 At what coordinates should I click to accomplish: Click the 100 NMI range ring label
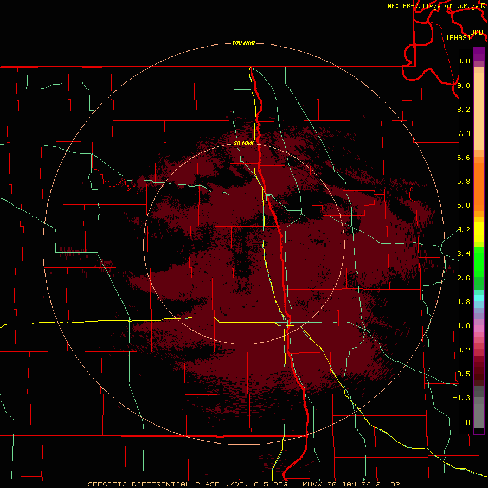coord(243,43)
